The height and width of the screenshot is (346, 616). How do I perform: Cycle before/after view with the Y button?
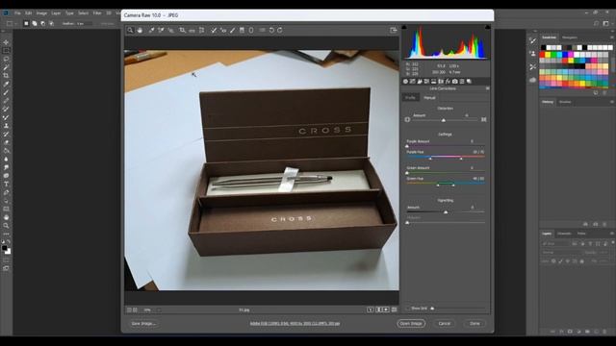click(370, 309)
